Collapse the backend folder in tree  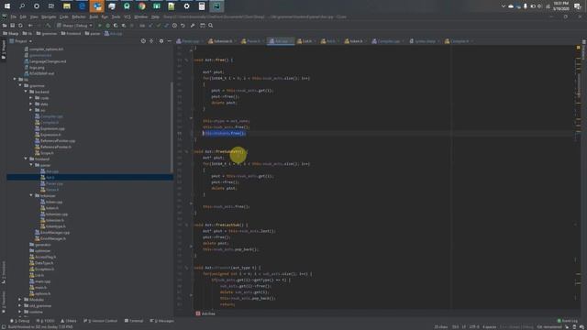click(x=26, y=92)
